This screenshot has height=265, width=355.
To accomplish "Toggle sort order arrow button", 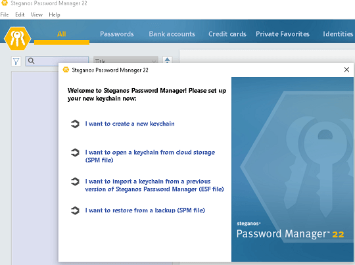I will [x=167, y=60].
